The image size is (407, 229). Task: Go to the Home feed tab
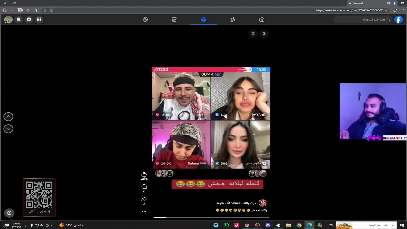(262, 19)
